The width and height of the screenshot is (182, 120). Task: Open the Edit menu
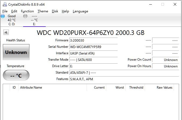14,11
